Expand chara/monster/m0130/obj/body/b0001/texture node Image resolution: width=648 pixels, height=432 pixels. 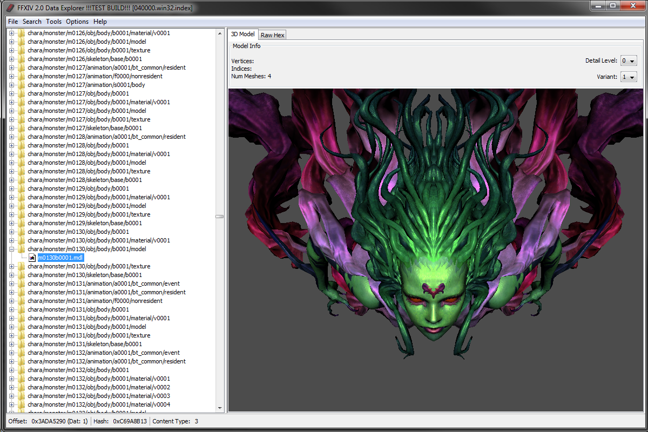(x=12, y=266)
